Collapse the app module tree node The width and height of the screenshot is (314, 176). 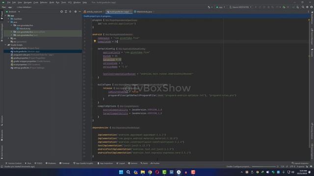tap(5, 16)
